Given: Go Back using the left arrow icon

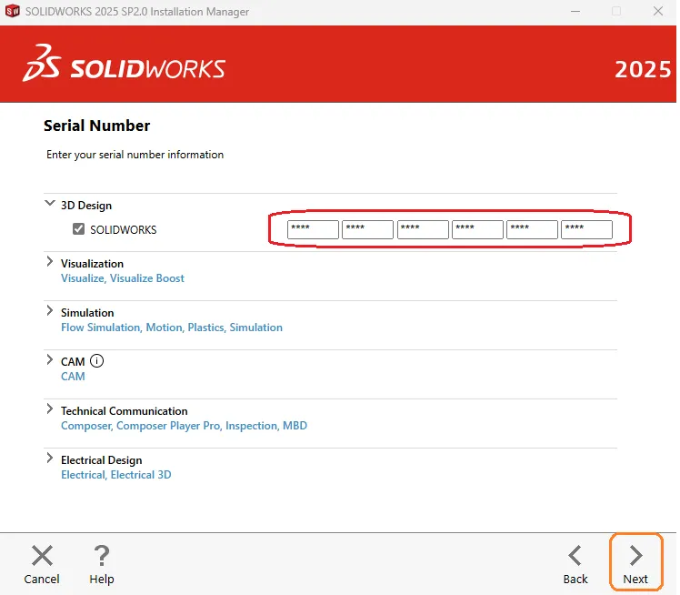Looking at the screenshot, I should coord(575,556).
